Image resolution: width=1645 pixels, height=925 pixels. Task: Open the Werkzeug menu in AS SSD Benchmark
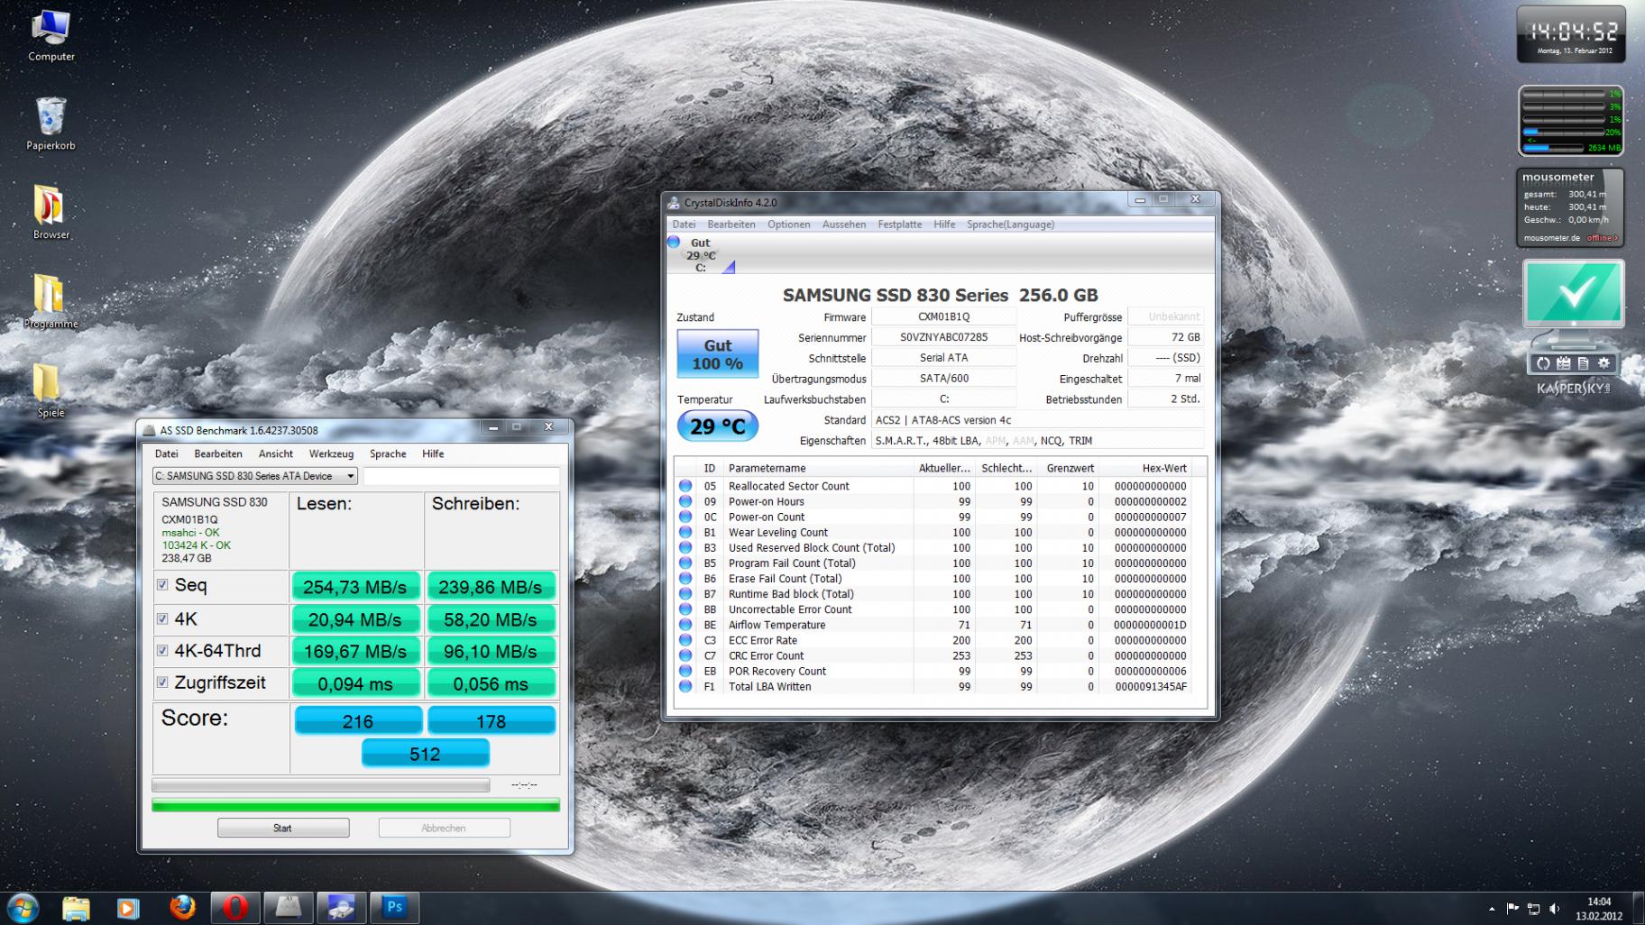pyautogui.click(x=331, y=453)
